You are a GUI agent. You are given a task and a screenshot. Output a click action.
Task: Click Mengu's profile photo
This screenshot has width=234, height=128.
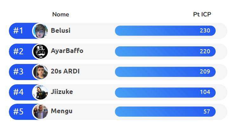tap(41, 112)
